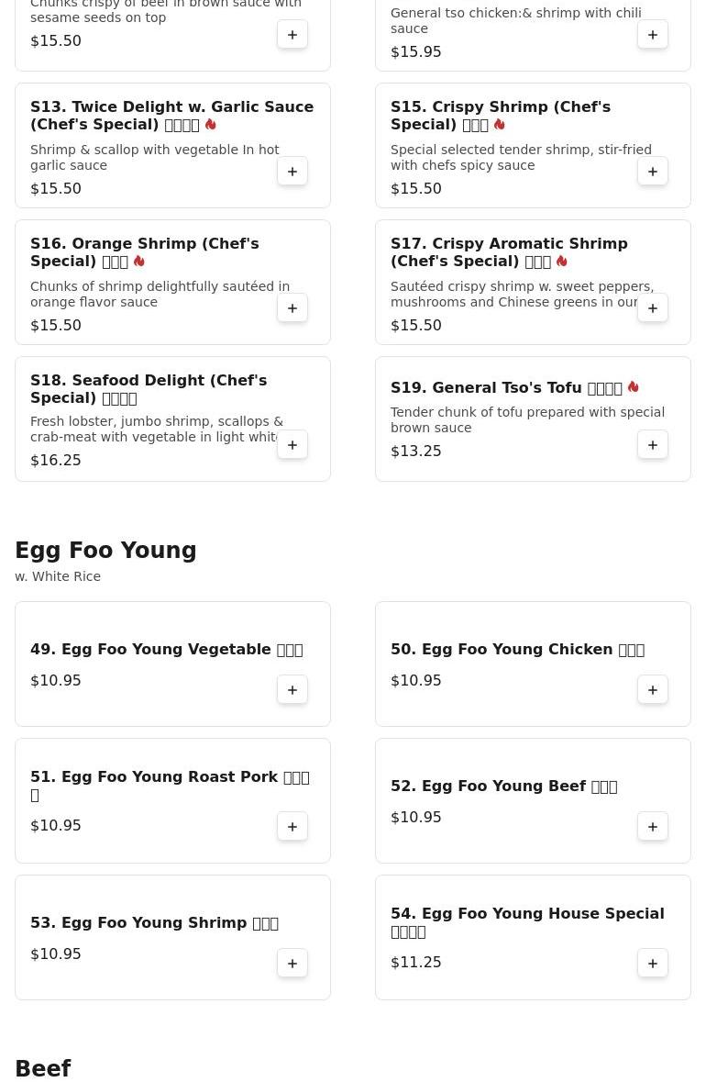The height and width of the screenshot is (1082, 706).
Task: Click the spicy flame icon on S17
Action: (561, 262)
